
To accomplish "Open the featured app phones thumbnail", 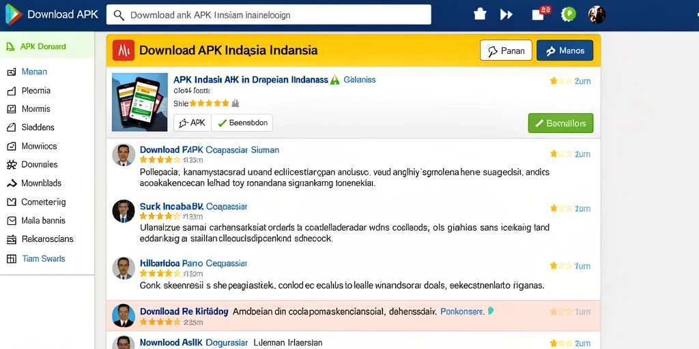I will click(x=139, y=102).
